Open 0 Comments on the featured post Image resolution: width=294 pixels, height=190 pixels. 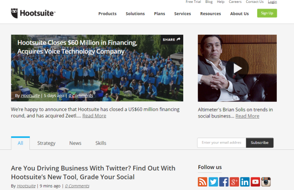click(x=81, y=95)
